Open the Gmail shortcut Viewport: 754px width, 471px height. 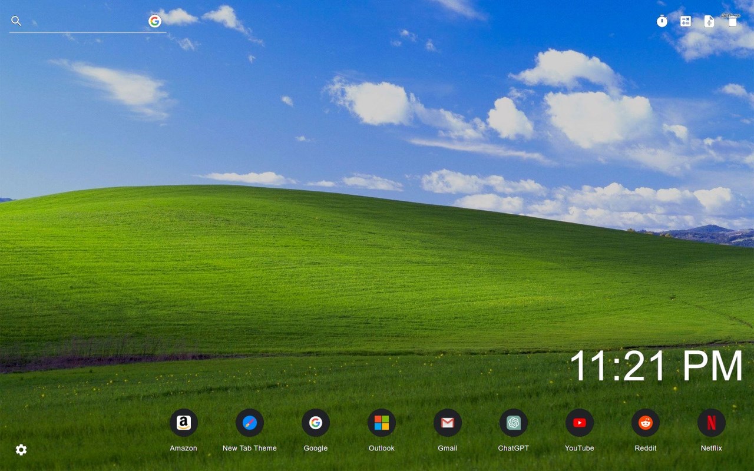(x=448, y=423)
